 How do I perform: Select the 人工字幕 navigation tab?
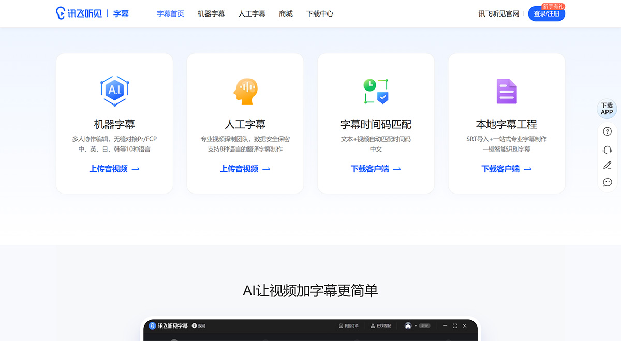(x=252, y=14)
